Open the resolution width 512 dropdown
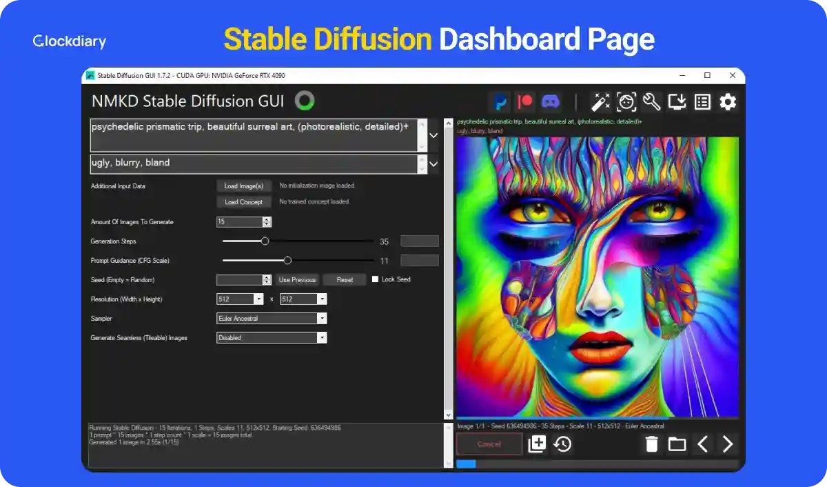 [x=240, y=299]
